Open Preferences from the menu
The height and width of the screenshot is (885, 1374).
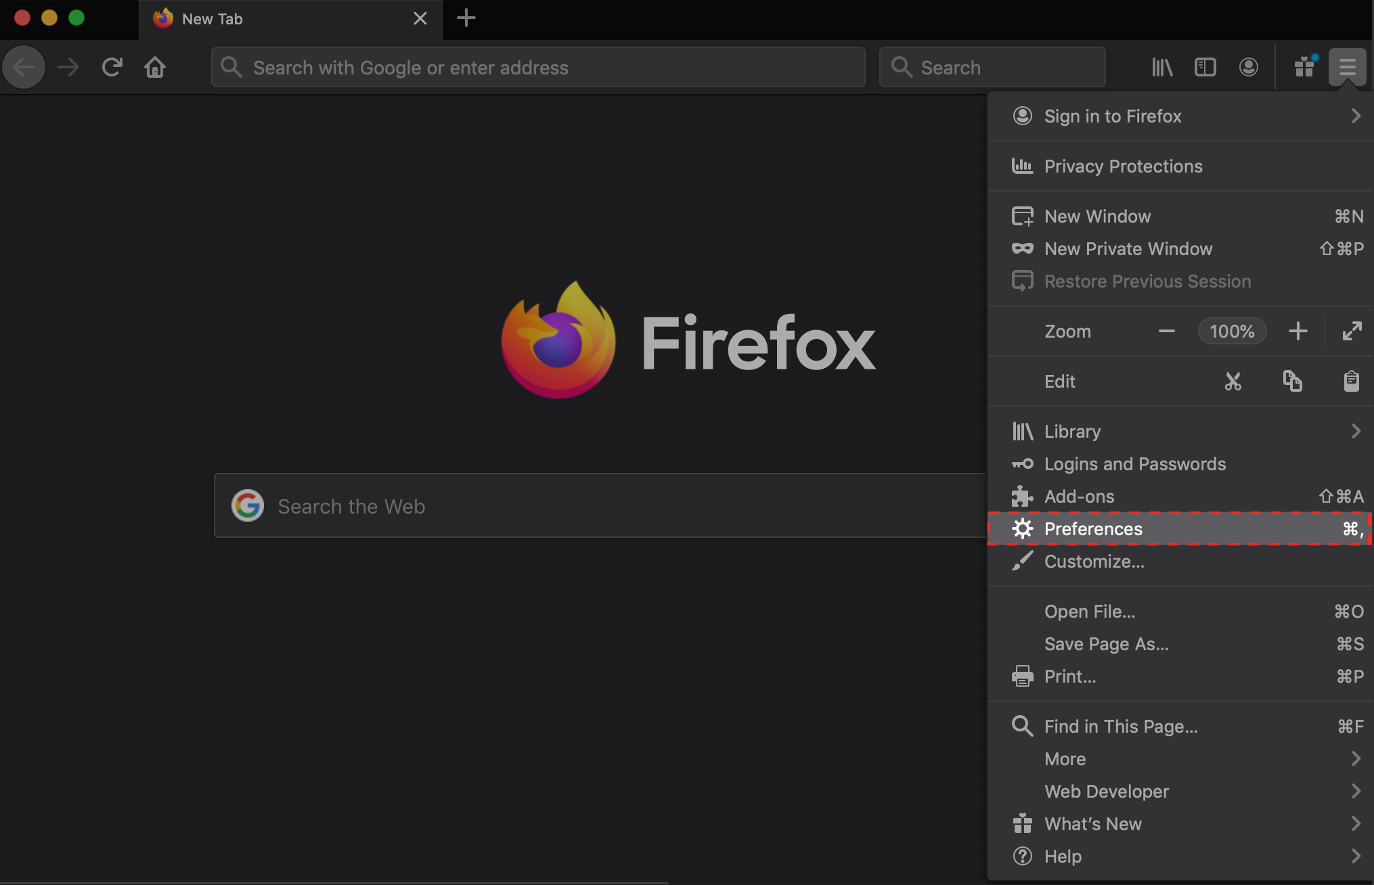1180,529
